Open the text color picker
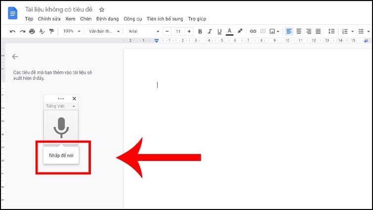This screenshot has height=210, width=373. click(x=229, y=31)
